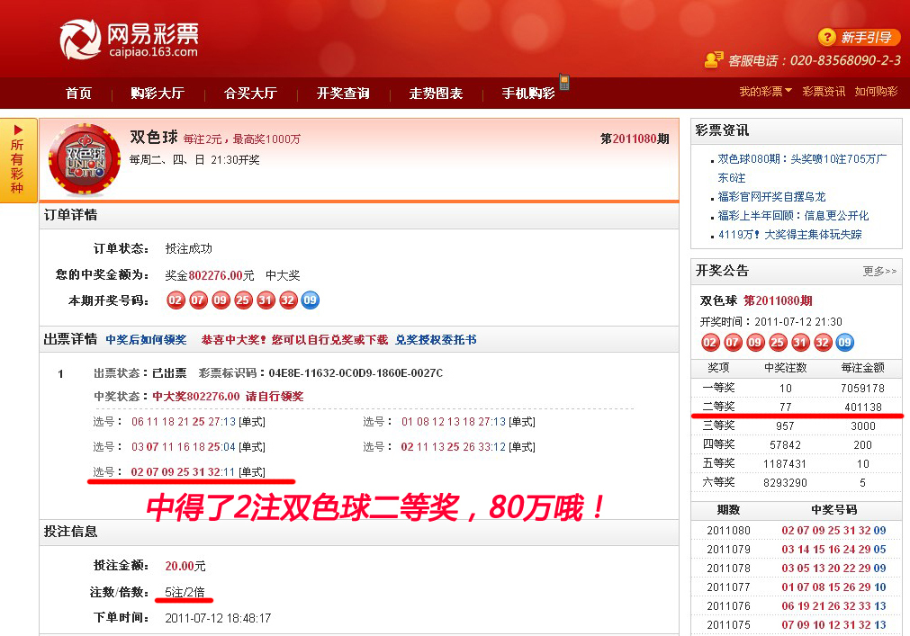Click the 网易彩票 logo icon
Image resolution: width=910 pixels, height=636 pixels.
pos(80,40)
